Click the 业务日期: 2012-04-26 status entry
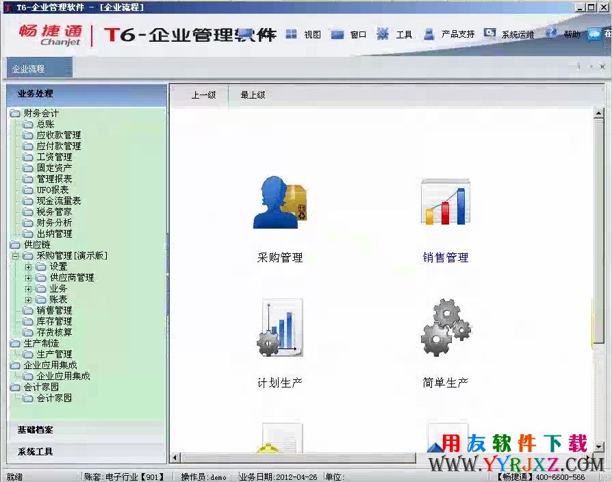This screenshot has width=612, height=482. pyautogui.click(x=279, y=477)
